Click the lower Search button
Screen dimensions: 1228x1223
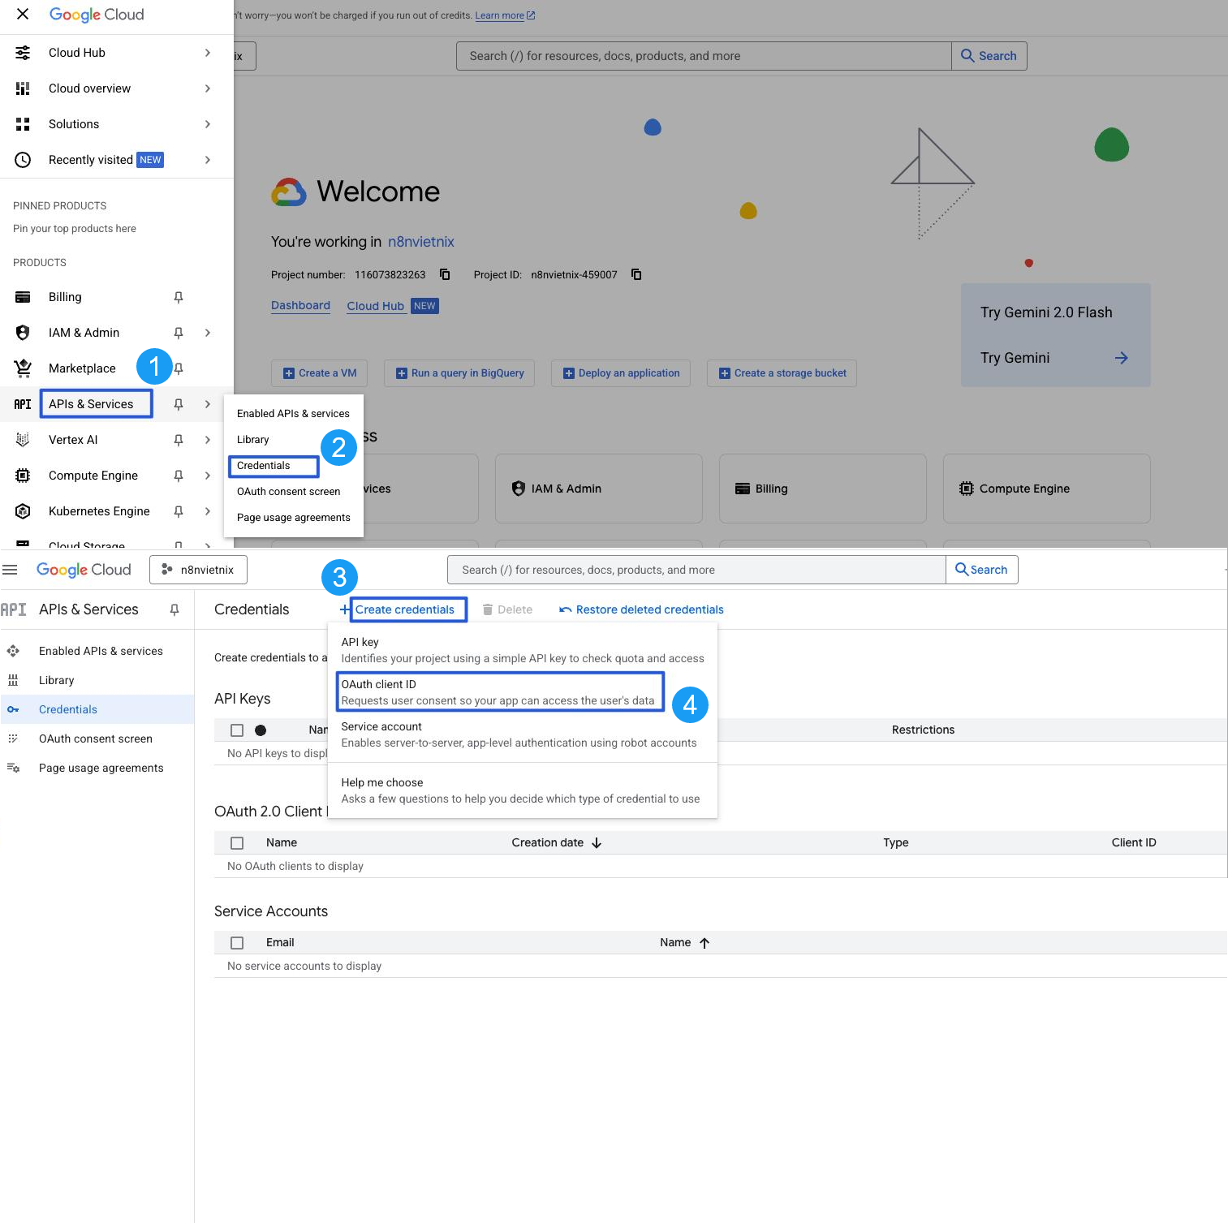982,570
